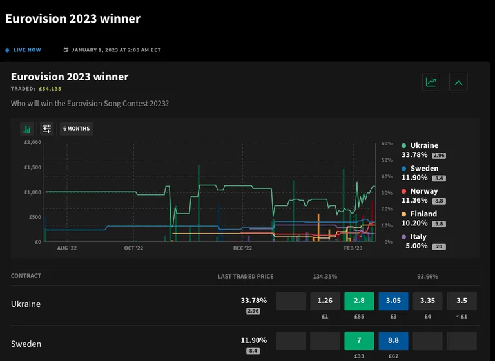Change the 6 MONTHS time range
The image size is (495, 361).
pyautogui.click(x=77, y=129)
